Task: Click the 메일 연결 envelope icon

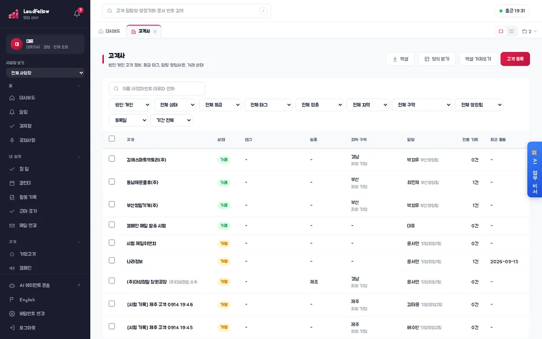Action: click(12, 225)
